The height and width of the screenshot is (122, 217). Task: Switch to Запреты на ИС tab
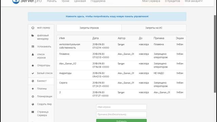(x=154, y=28)
